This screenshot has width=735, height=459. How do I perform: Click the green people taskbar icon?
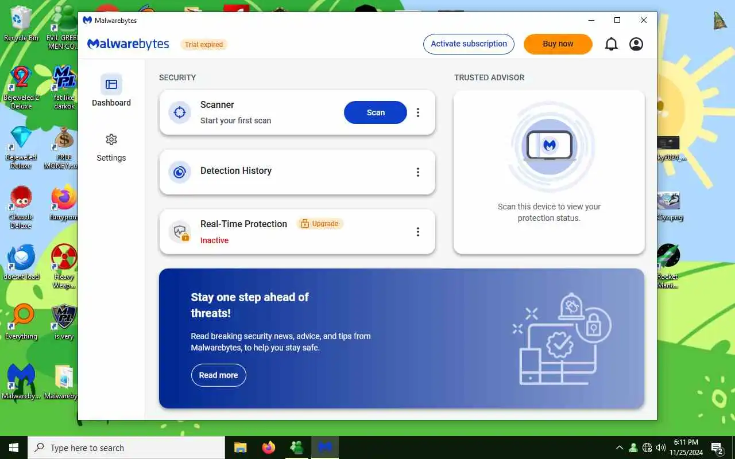point(297,448)
